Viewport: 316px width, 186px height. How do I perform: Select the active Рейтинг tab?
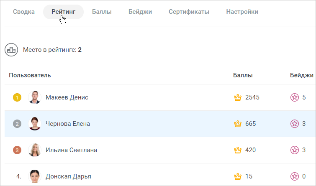[x=63, y=12]
